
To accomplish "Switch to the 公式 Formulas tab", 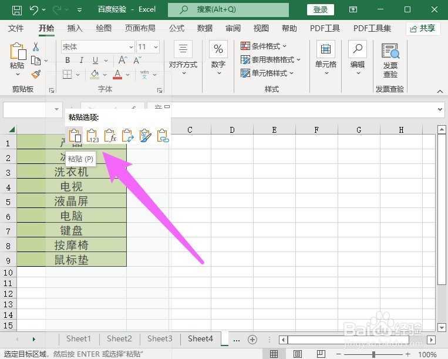I will pyautogui.click(x=177, y=28).
